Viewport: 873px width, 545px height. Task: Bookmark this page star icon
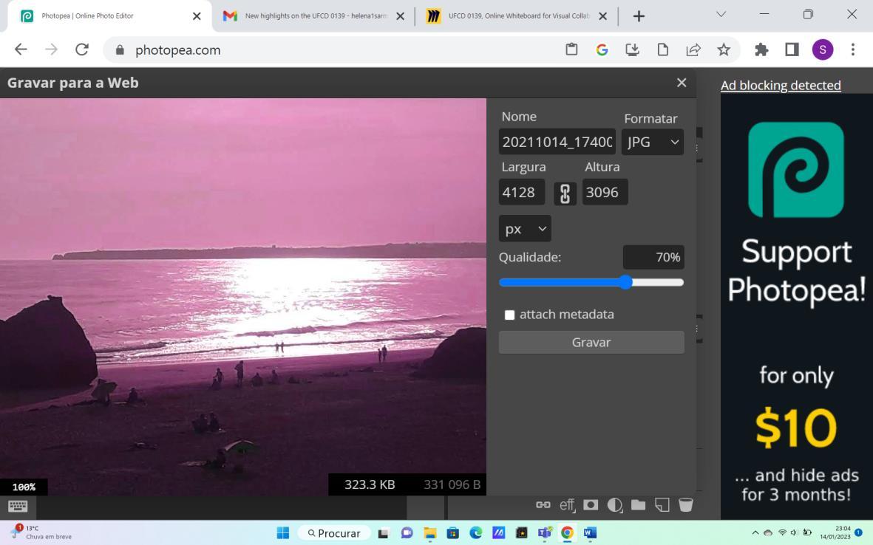pos(724,50)
